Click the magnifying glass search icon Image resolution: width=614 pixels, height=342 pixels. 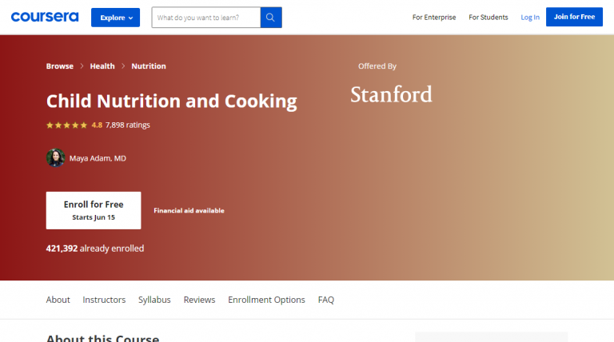[271, 18]
